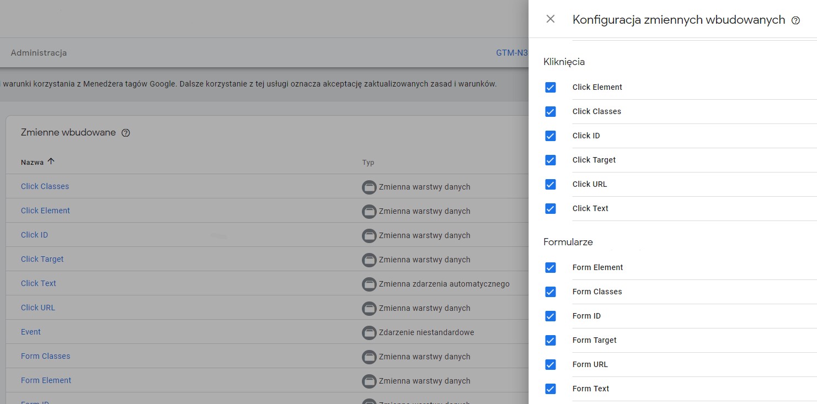Toggle the Form ID checkbox
The image size is (817, 404).
(x=550, y=316)
